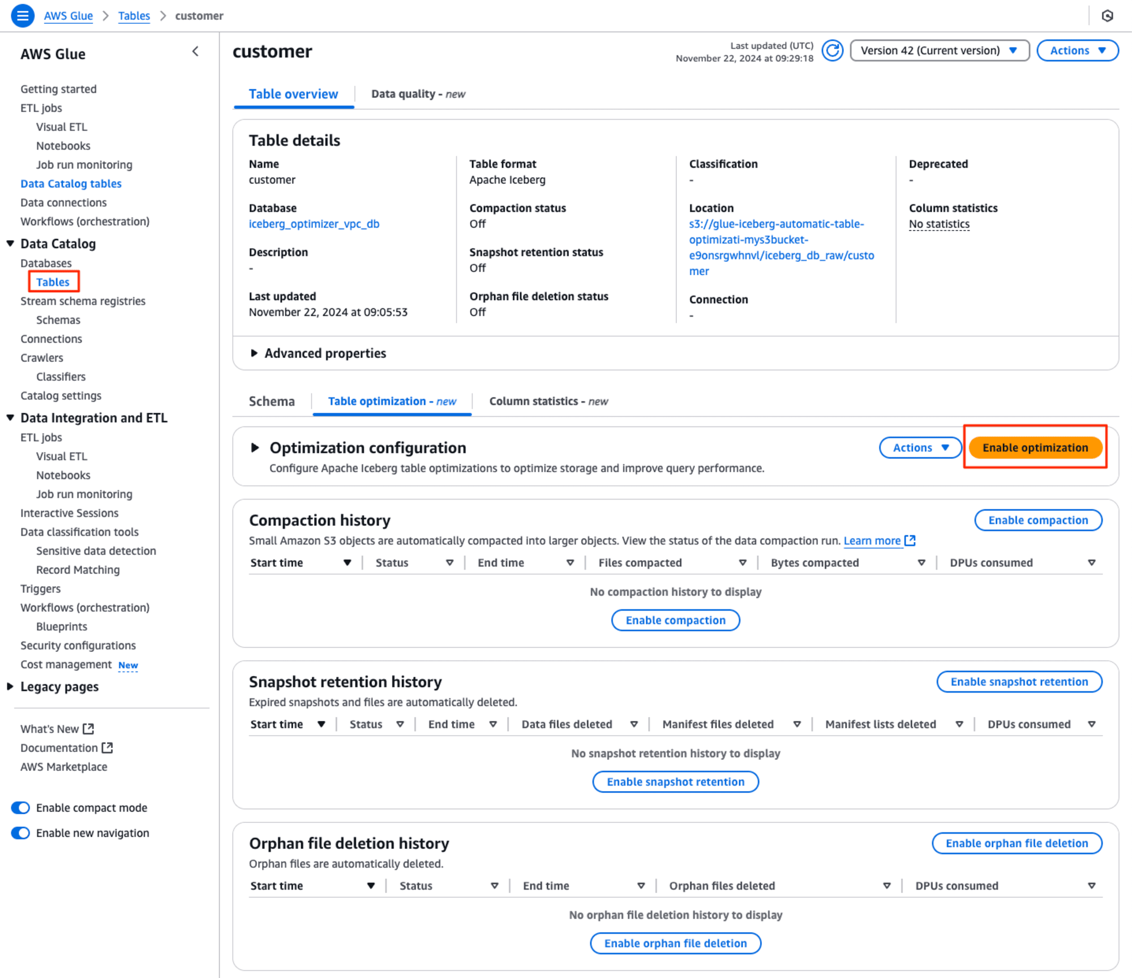Sort by Manifest files deleted arrow
Viewport: 1132px width, 978px height.
click(797, 724)
